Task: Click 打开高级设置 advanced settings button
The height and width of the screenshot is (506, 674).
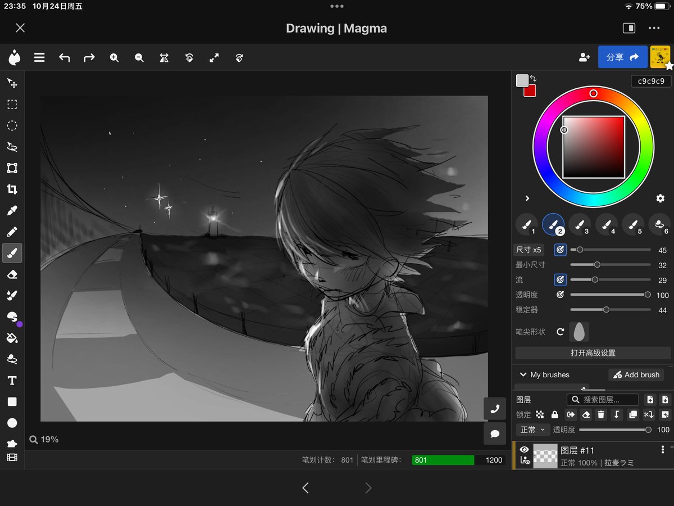Action: pyautogui.click(x=593, y=353)
